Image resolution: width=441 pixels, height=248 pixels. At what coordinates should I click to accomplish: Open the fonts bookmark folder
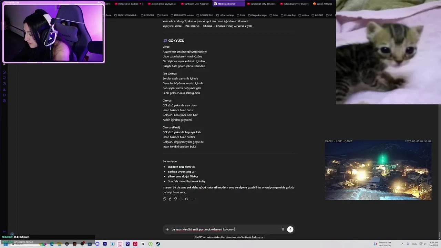[x=240, y=15]
